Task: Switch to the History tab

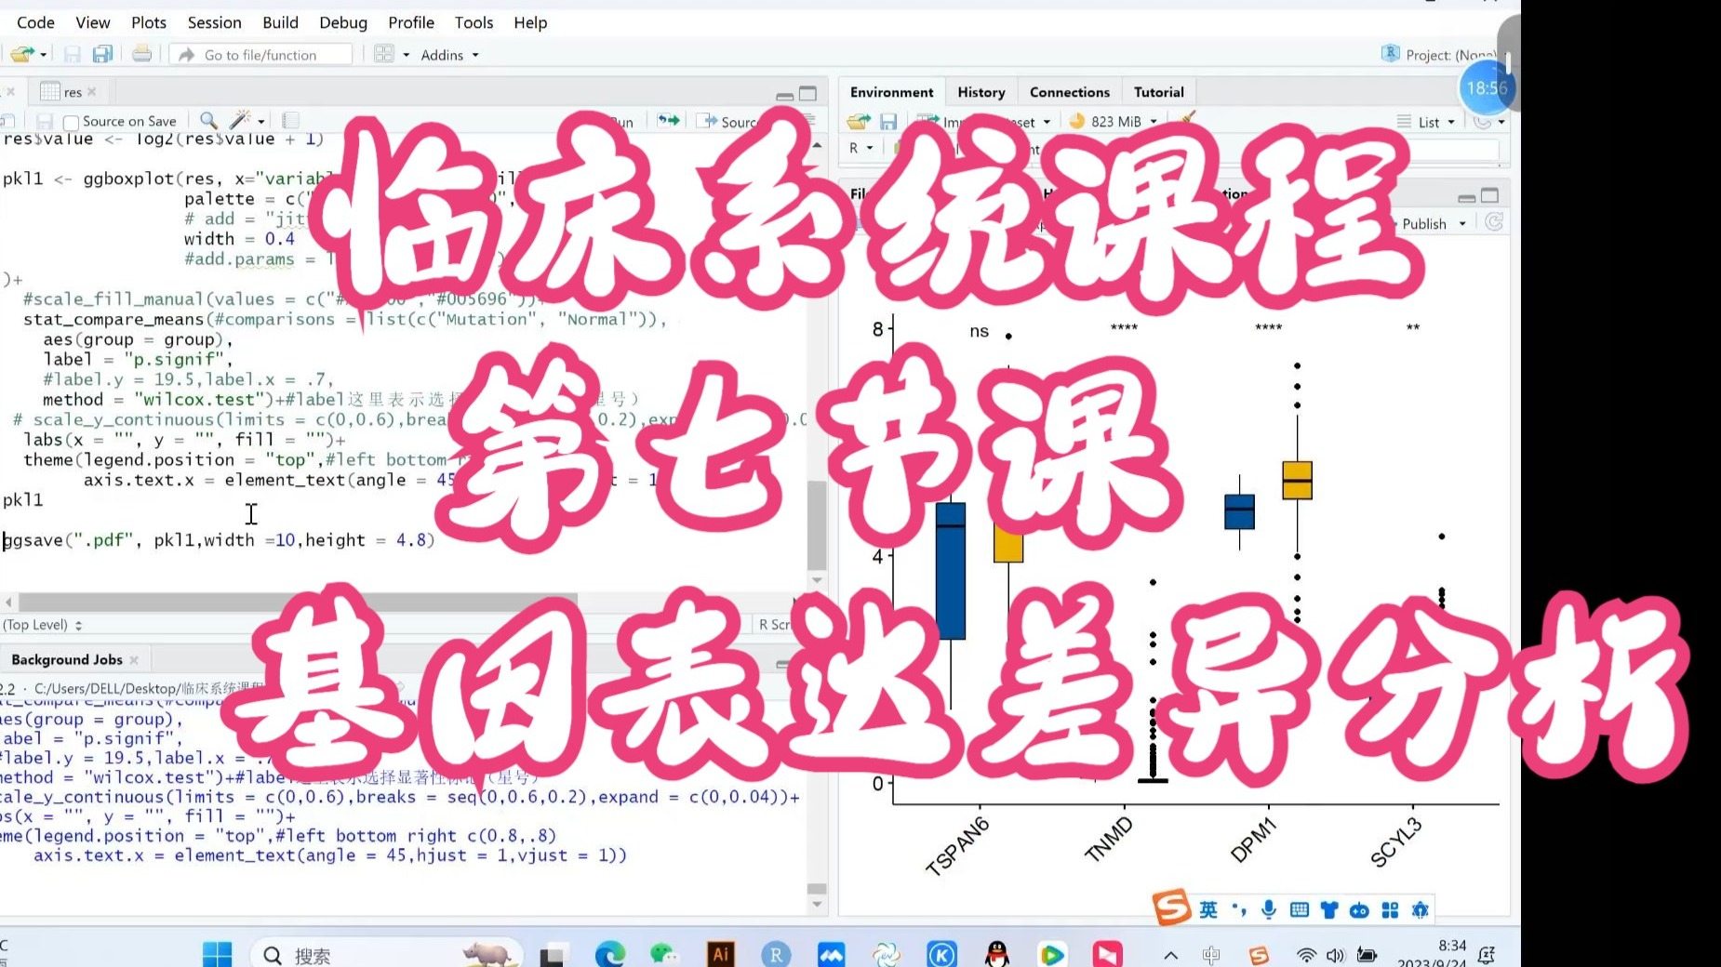Action: (x=981, y=91)
